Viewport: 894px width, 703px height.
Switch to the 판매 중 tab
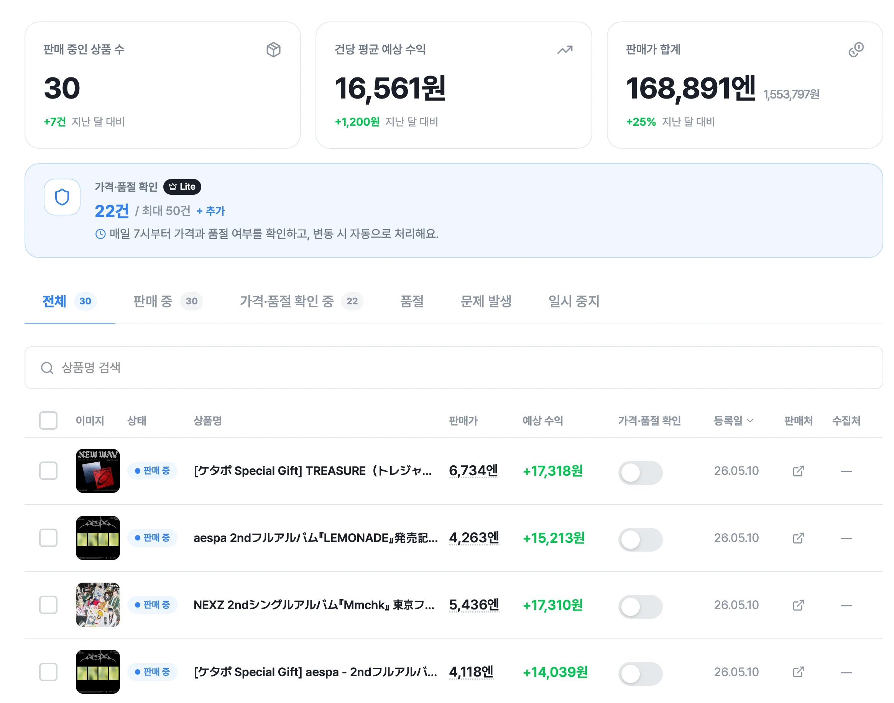(168, 301)
